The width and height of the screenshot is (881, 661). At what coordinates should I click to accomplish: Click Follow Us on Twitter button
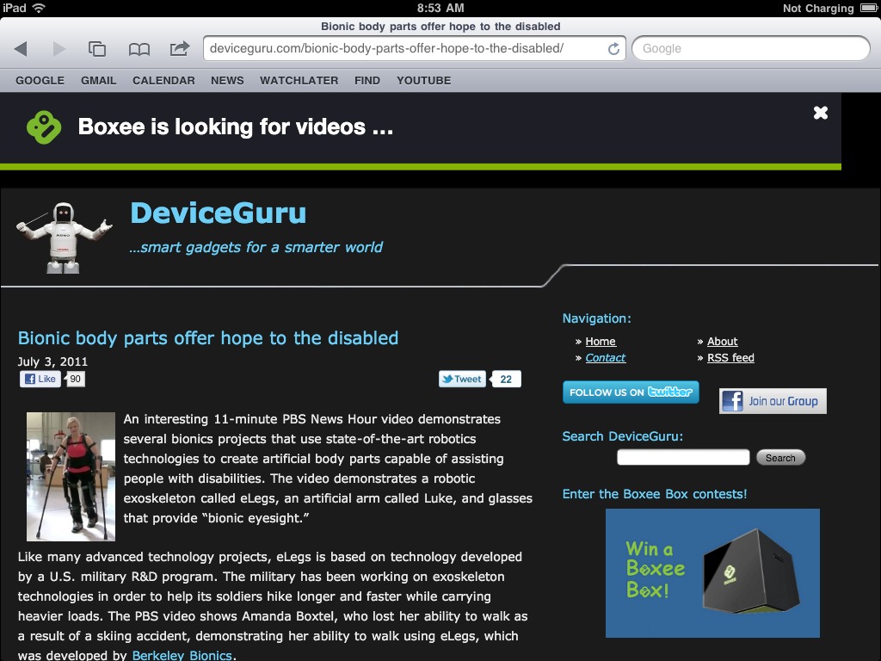coord(631,392)
